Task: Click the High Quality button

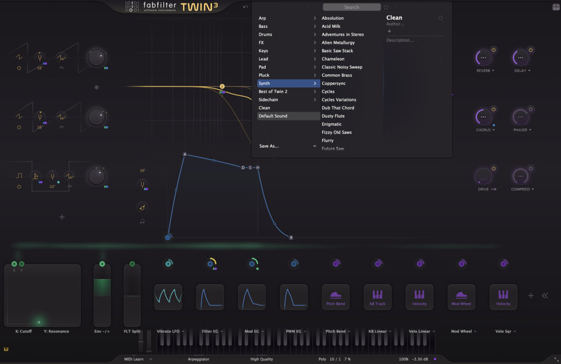Action: click(262, 359)
